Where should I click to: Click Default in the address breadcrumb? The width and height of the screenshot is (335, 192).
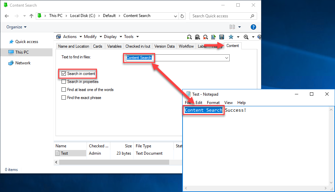(109, 16)
